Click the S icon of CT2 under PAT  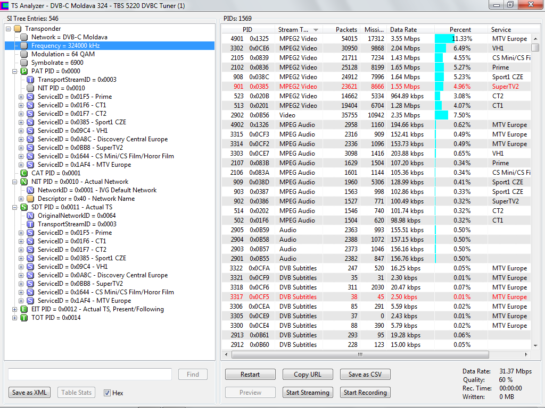click(x=30, y=114)
